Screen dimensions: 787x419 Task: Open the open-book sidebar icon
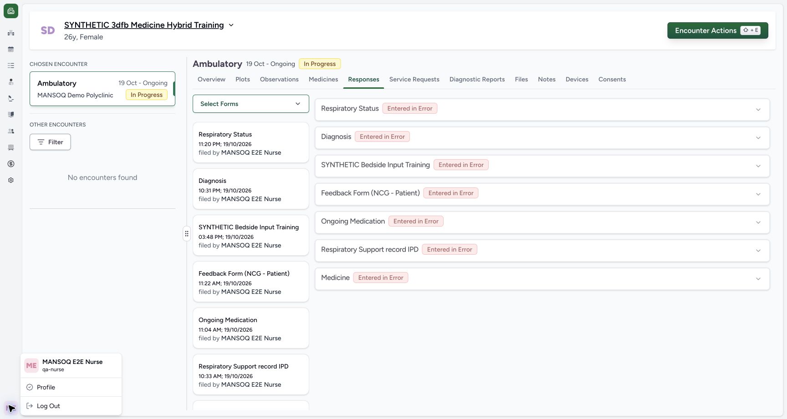(x=11, y=115)
